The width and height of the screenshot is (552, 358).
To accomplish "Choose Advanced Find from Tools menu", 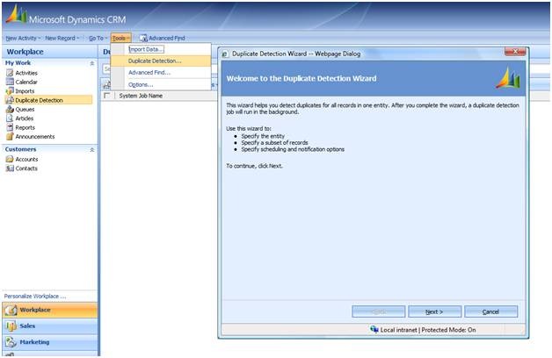I will pyautogui.click(x=161, y=72).
